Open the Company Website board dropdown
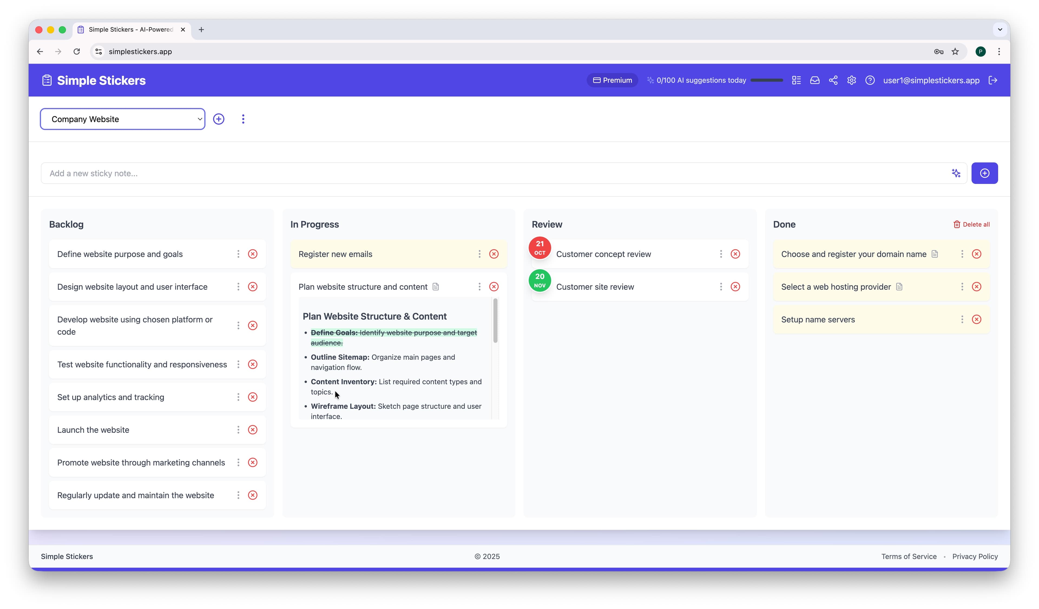 [123, 119]
